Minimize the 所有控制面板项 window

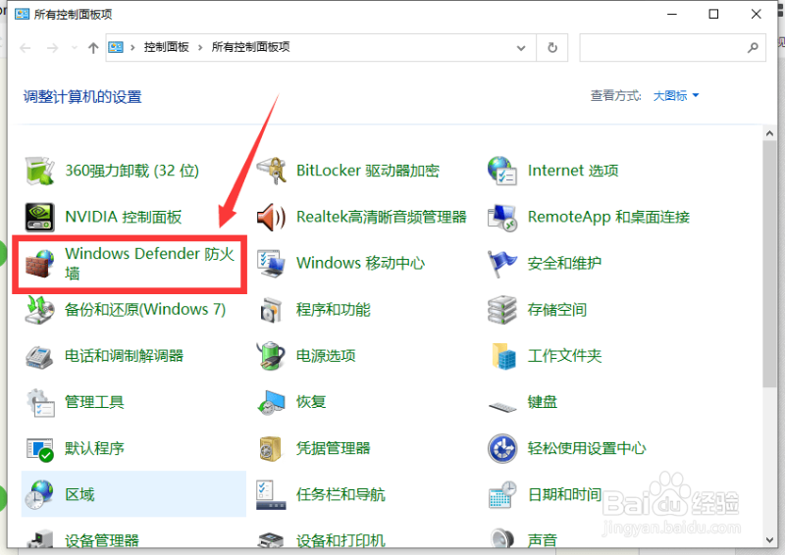click(x=672, y=14)
